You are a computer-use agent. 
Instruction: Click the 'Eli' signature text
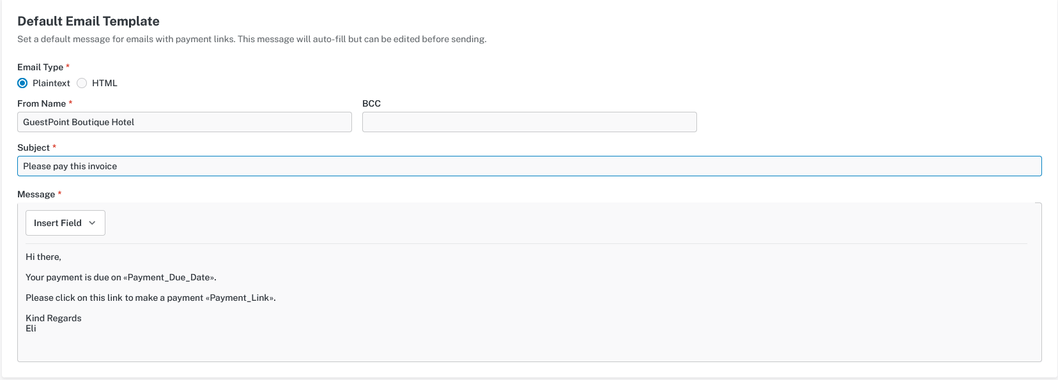[31, 328]
